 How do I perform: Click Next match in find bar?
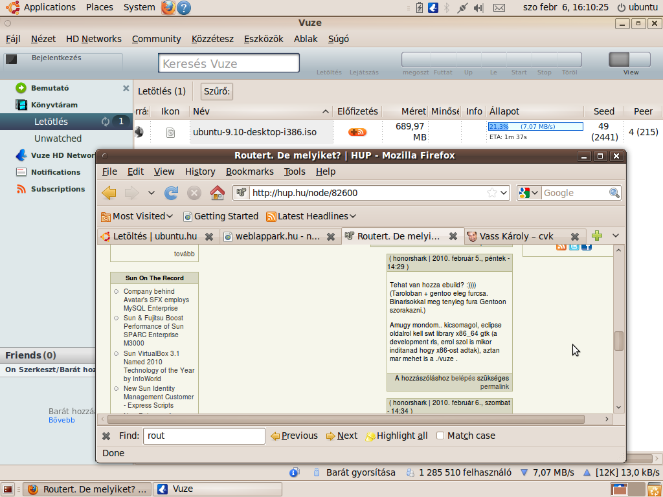pyautogui.click(x=342, y=436)
